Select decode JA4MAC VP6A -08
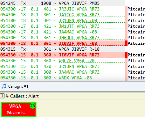This screenshot has width=145, height=117. click(62, 32)
